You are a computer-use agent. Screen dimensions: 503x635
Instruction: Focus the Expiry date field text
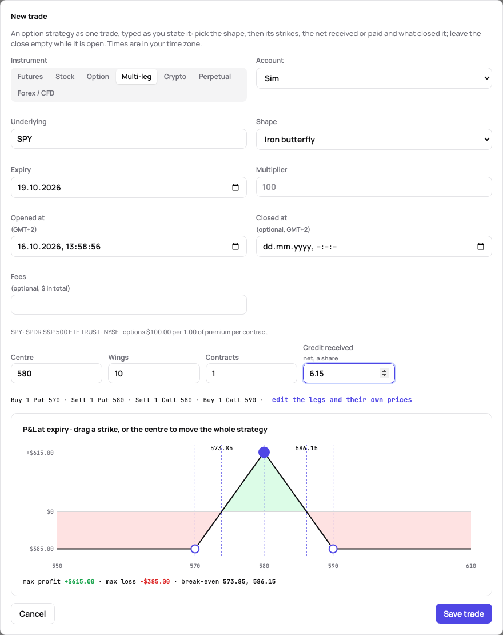point(39,188)
